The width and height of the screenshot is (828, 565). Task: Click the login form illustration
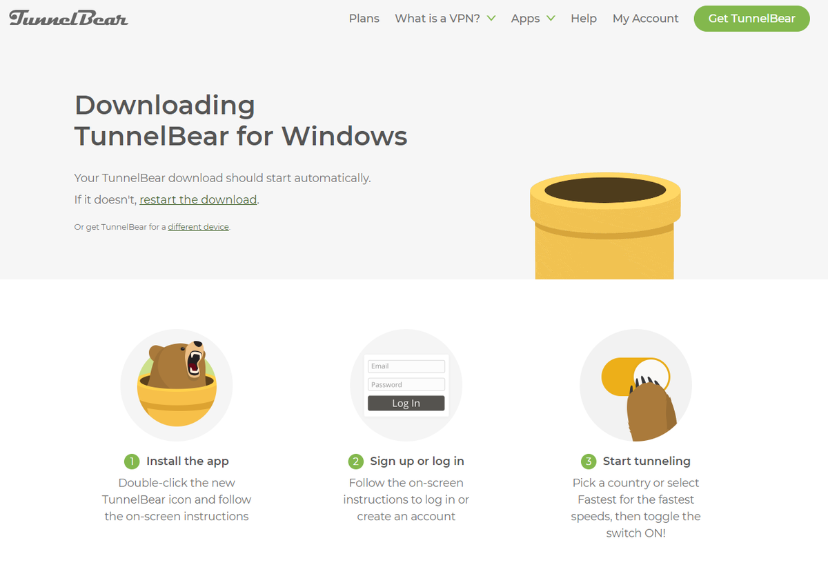(x=406, y=385)
